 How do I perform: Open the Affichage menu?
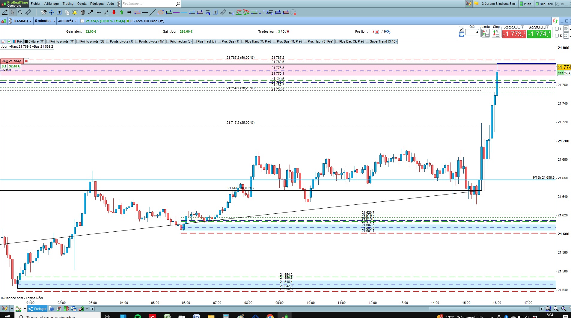[x=52, y=4]
